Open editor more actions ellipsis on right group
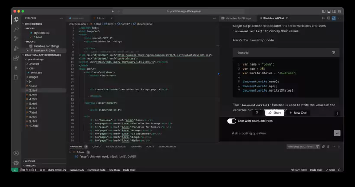The image size is (355, 187). [x=339, y=18]
